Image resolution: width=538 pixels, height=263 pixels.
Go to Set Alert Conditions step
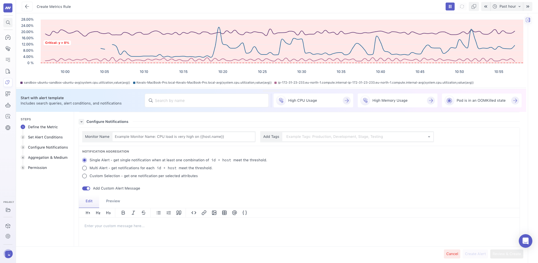[x=45, y=137]
